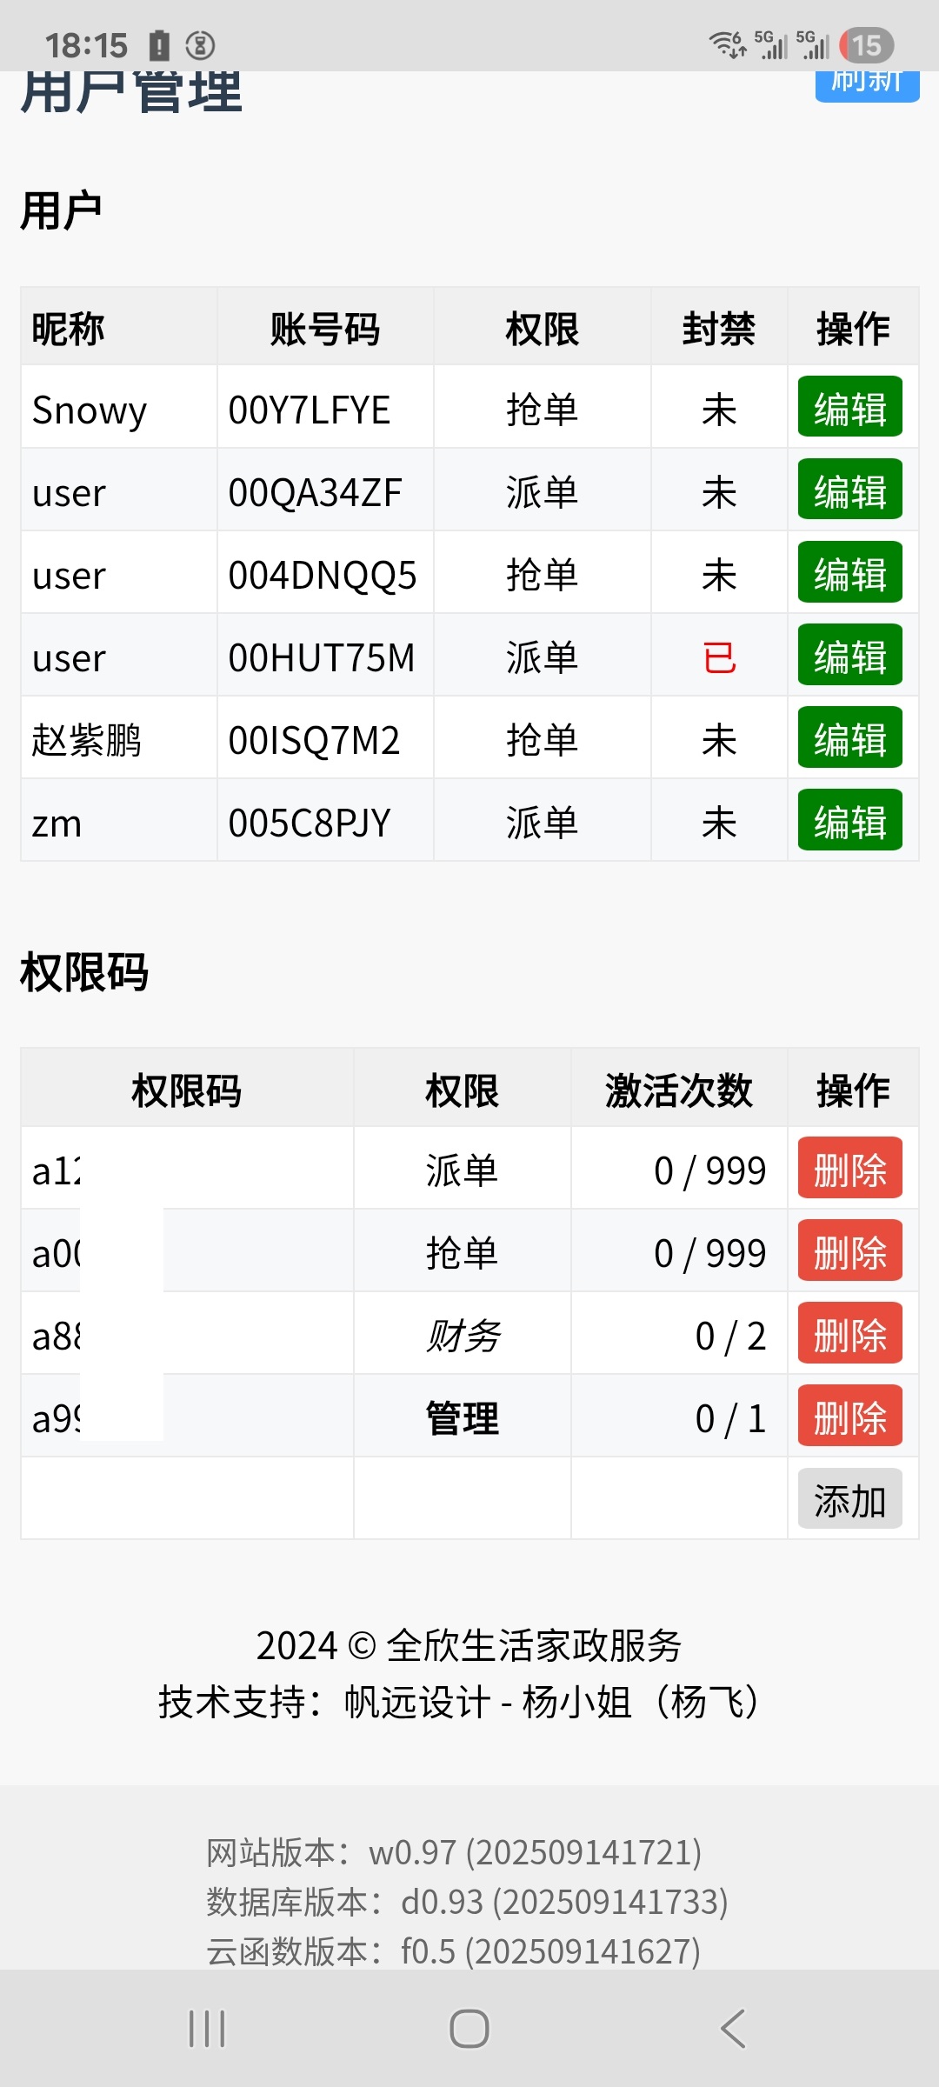Delete the 0 / 999 抢单 permission code
The image size is (939, 2087).
click(x=850, y=1250)
